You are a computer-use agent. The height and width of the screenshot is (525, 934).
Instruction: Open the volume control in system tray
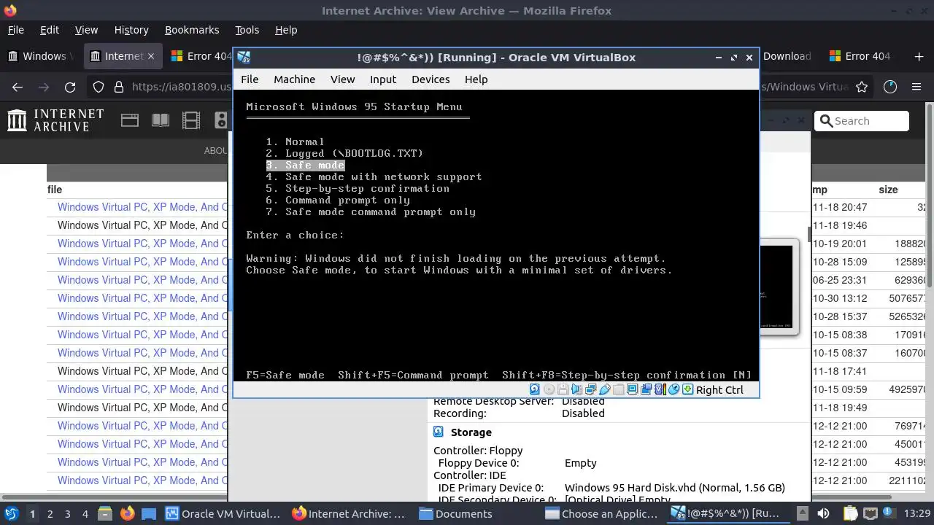(x=824, y=513)
